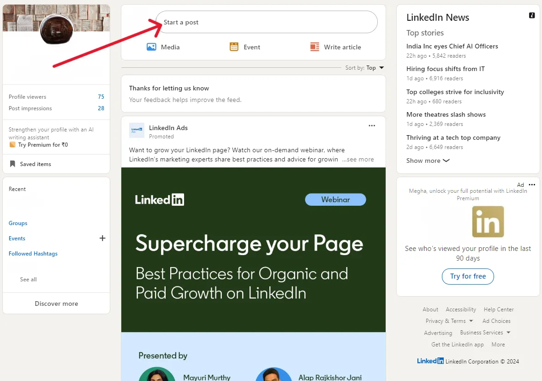Select the Event icon to create an event

pos(234,47)
